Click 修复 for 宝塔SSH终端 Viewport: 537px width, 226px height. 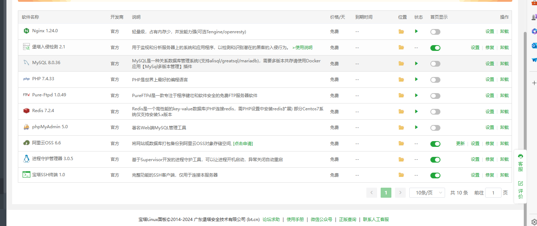click(x=490, y=175)
